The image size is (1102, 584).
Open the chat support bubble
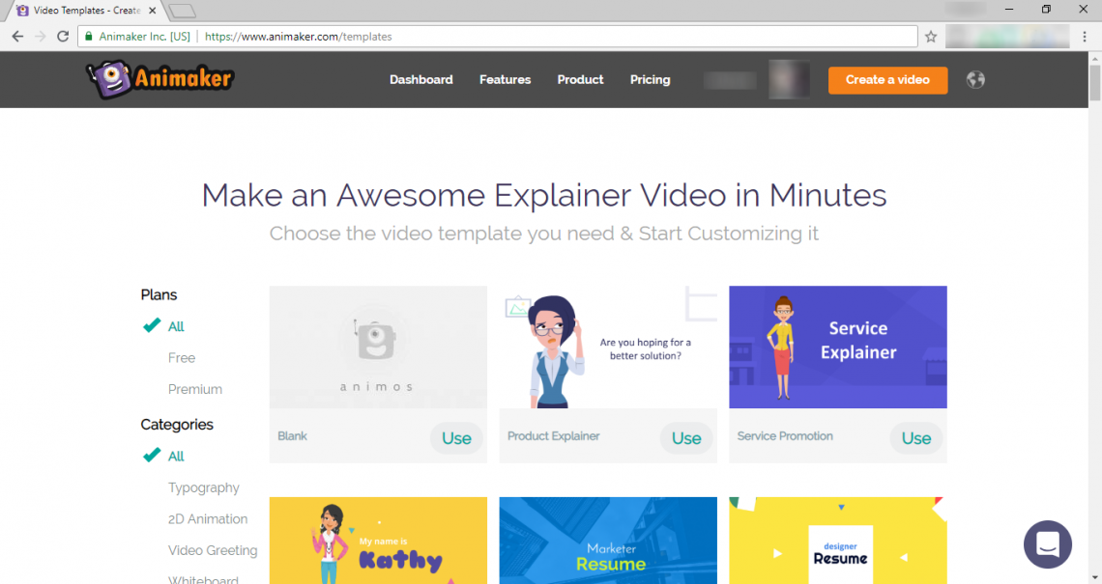tap(1048, 544)
